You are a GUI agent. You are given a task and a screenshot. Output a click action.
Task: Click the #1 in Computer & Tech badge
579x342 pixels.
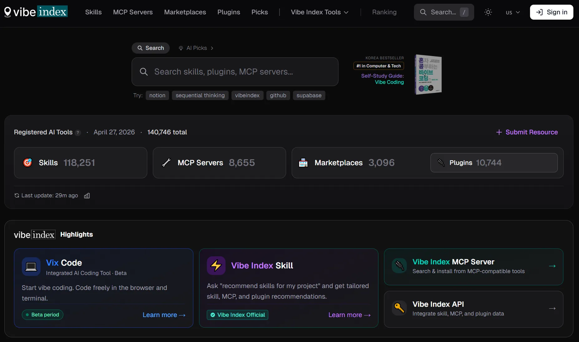click(379, 66)
